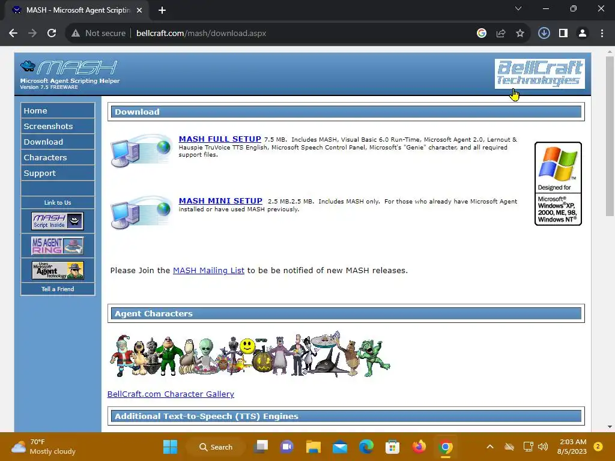Click the agent characters group image
615x461 pixels.
250,354
